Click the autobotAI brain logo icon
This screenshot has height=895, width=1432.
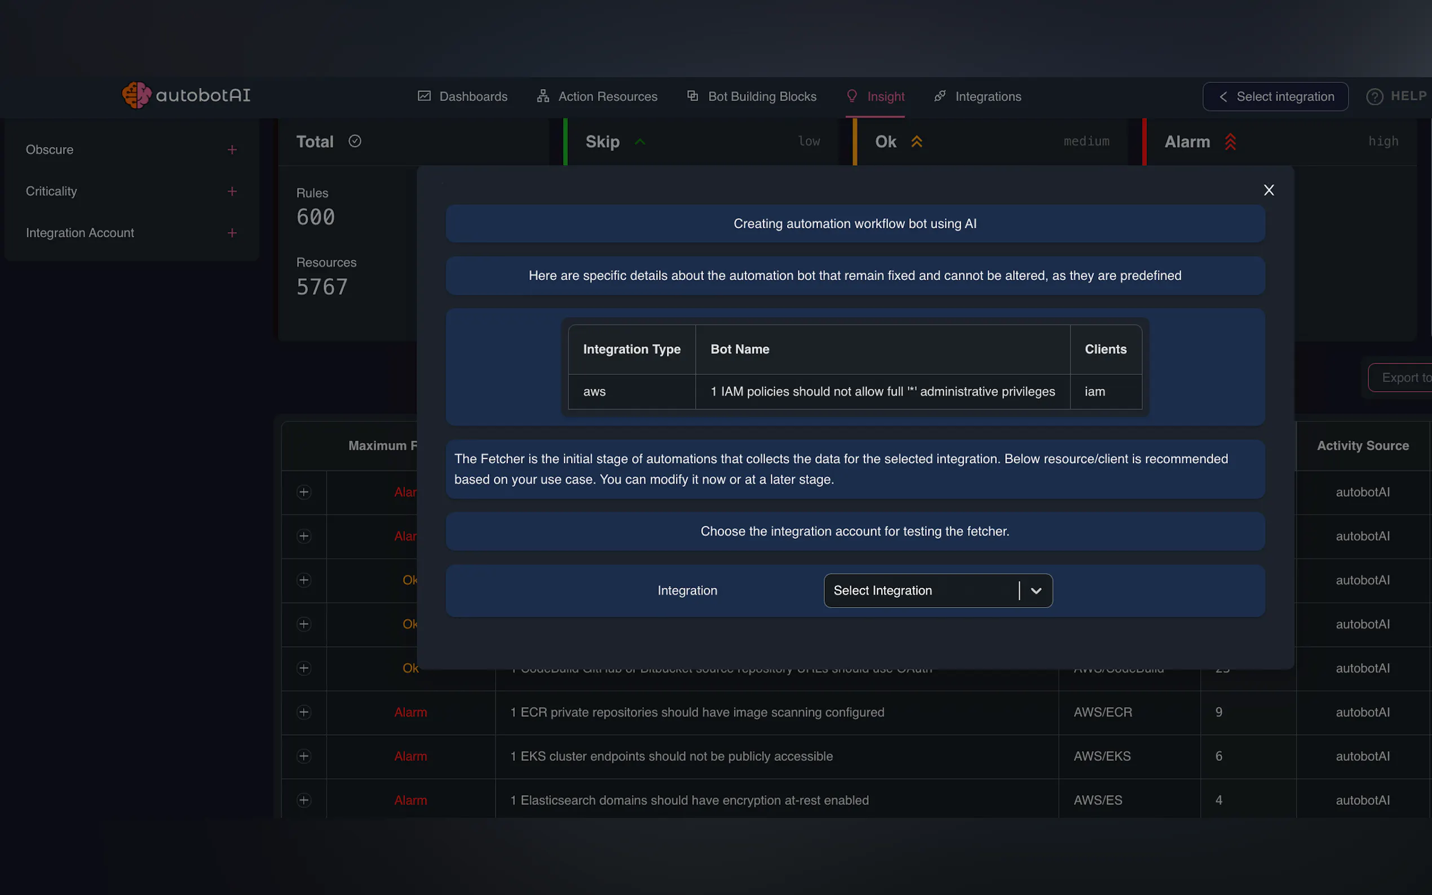click(x=136, y=95)
